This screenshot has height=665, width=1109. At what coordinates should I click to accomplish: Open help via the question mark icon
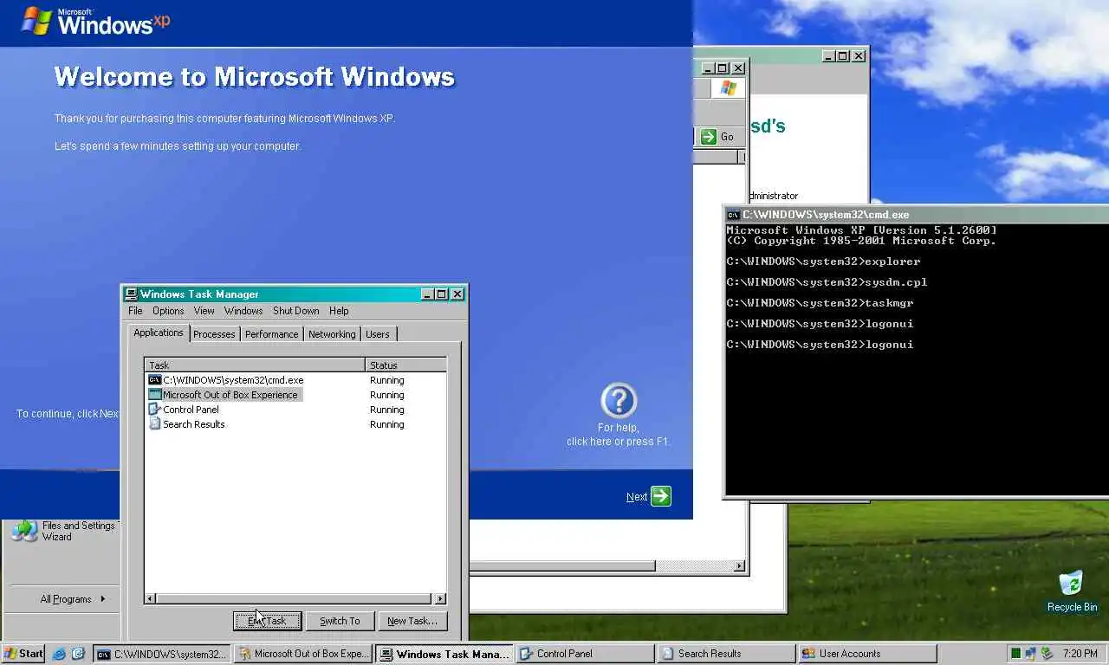[x=619, y=401]
